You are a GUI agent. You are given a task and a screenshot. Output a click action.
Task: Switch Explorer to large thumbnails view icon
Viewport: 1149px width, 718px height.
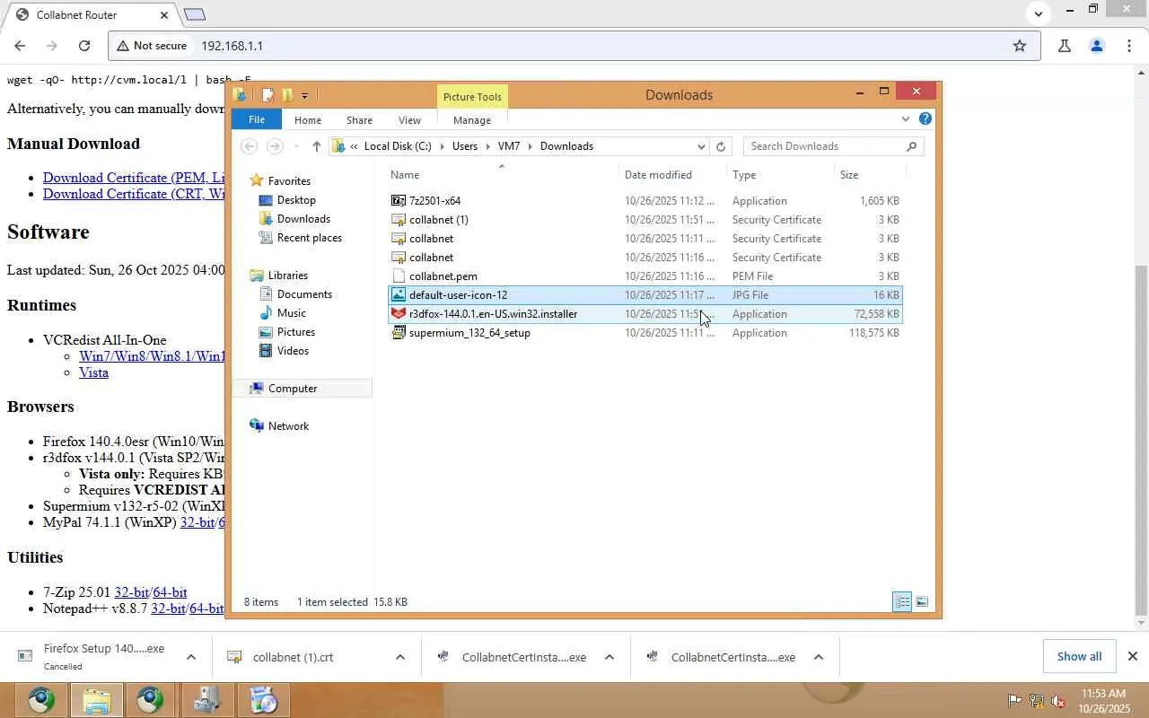(922, 602)
